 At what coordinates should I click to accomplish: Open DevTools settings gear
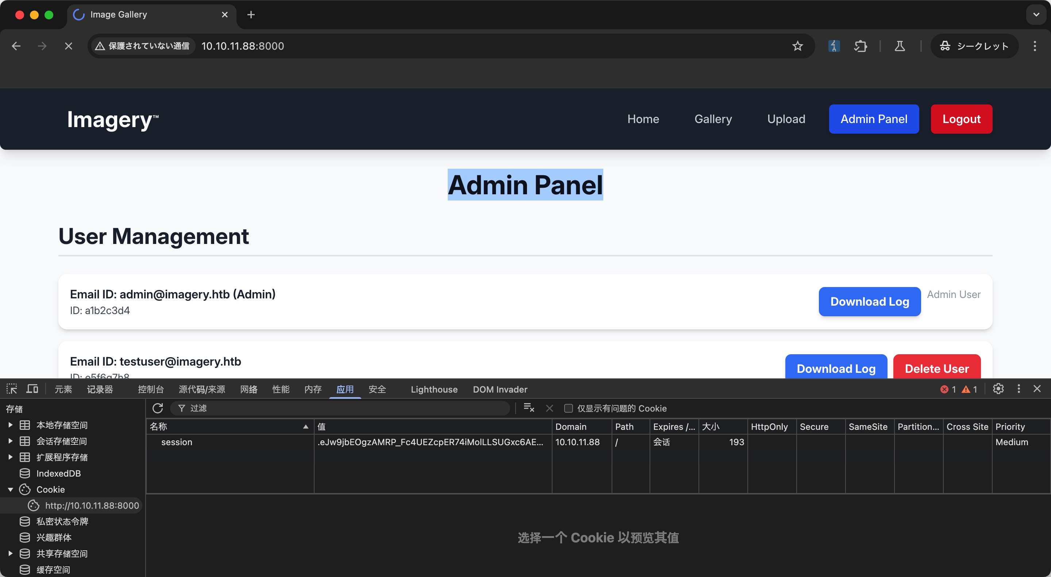pos(998,389)
